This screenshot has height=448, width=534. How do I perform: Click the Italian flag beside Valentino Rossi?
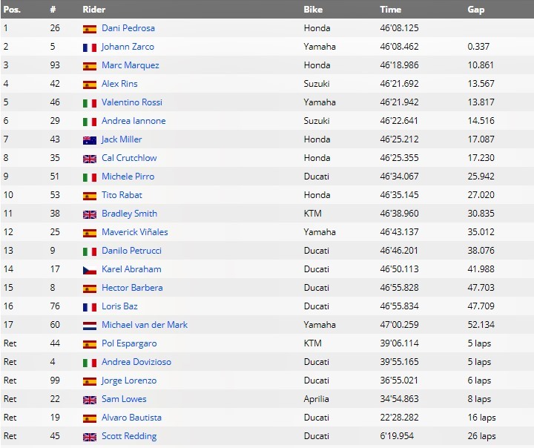(x=89, y=103)
